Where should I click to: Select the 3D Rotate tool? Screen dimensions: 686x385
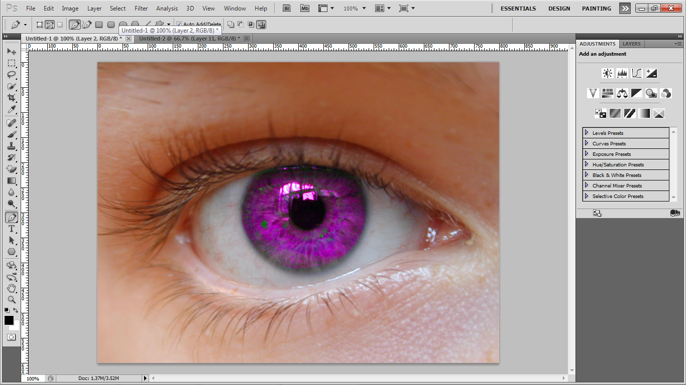click(11, 265)
